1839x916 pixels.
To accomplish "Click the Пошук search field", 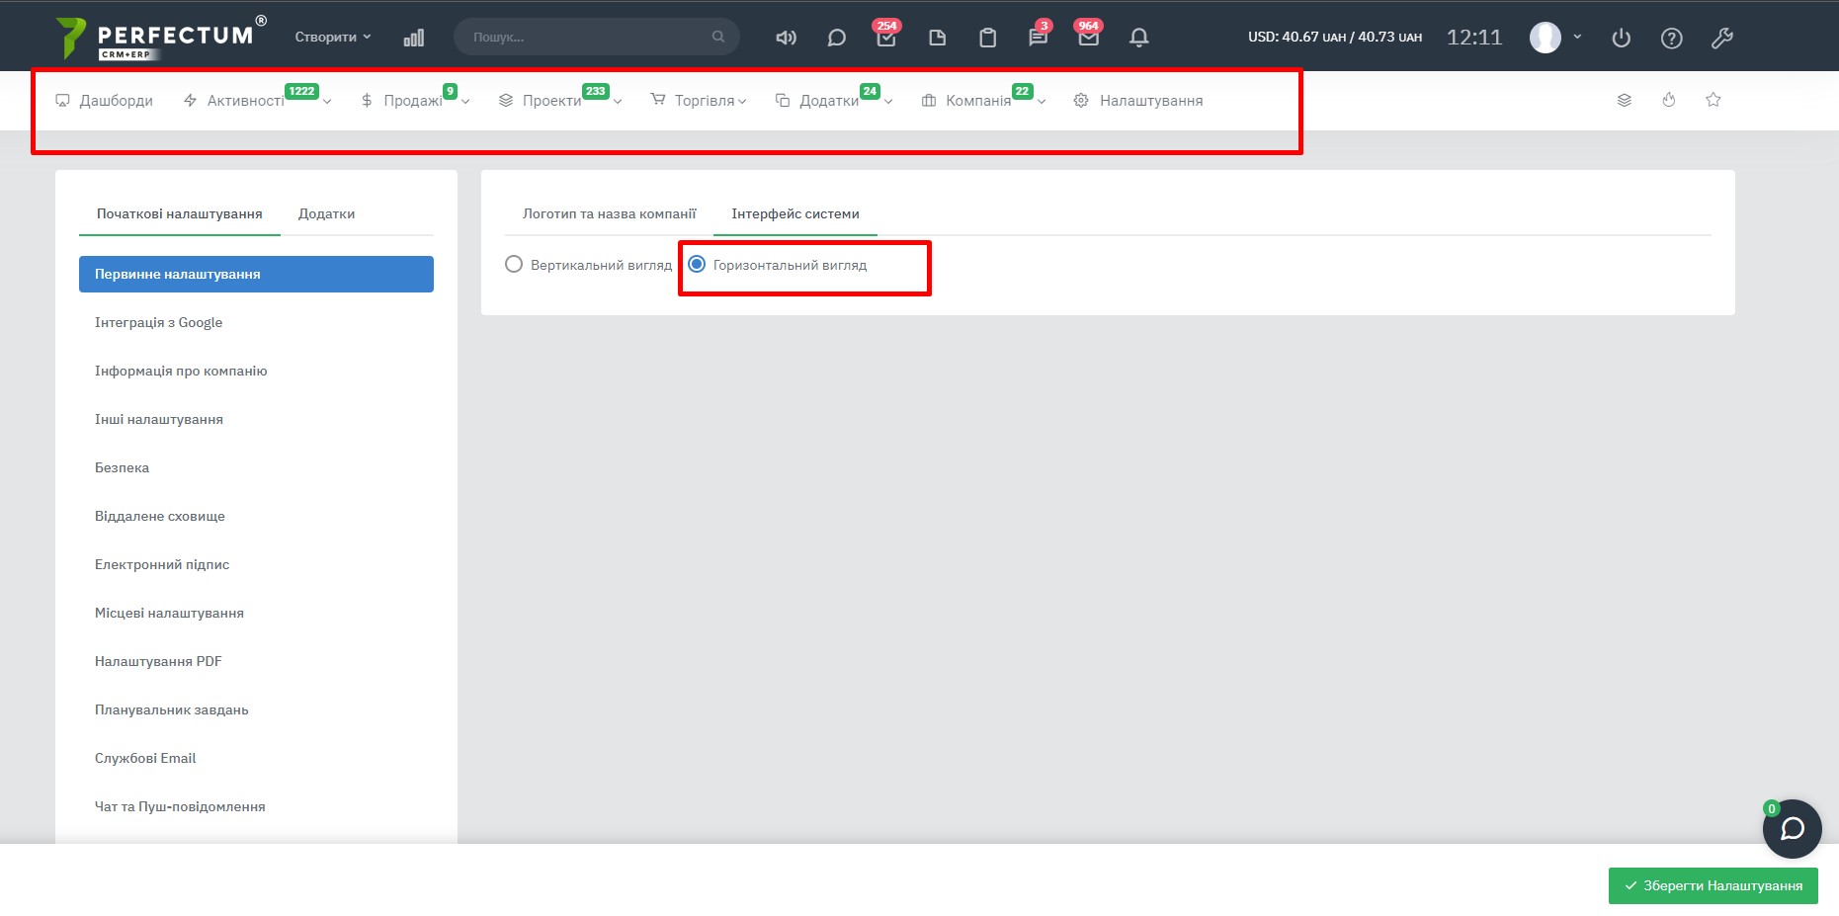I will tap(588, 37).
